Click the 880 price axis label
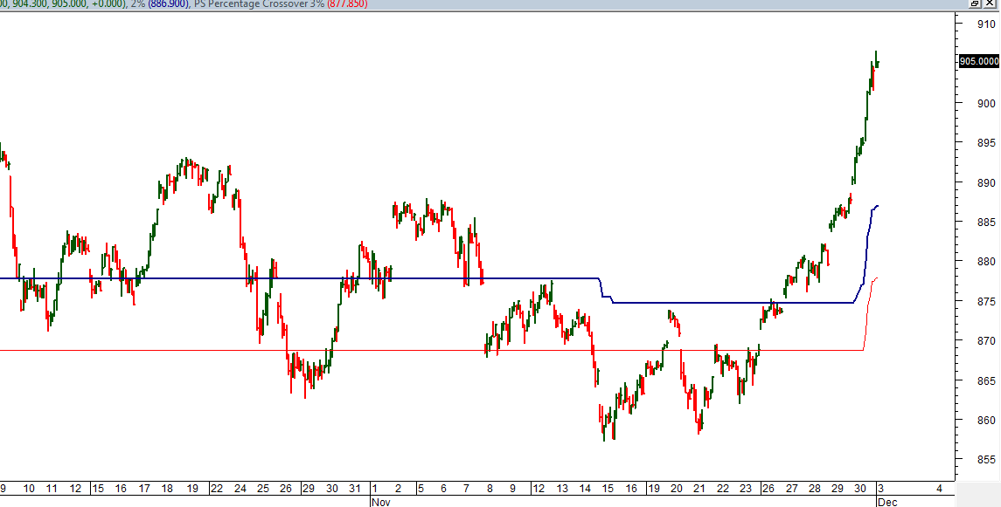1001x507 pixels. 985,262
